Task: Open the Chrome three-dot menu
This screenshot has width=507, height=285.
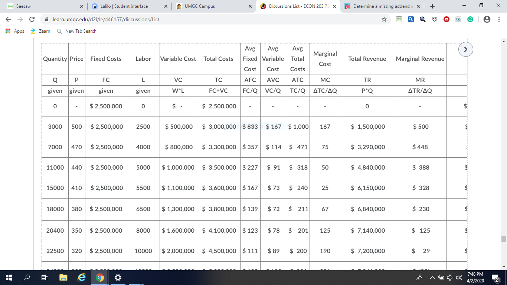Action: 499,19
